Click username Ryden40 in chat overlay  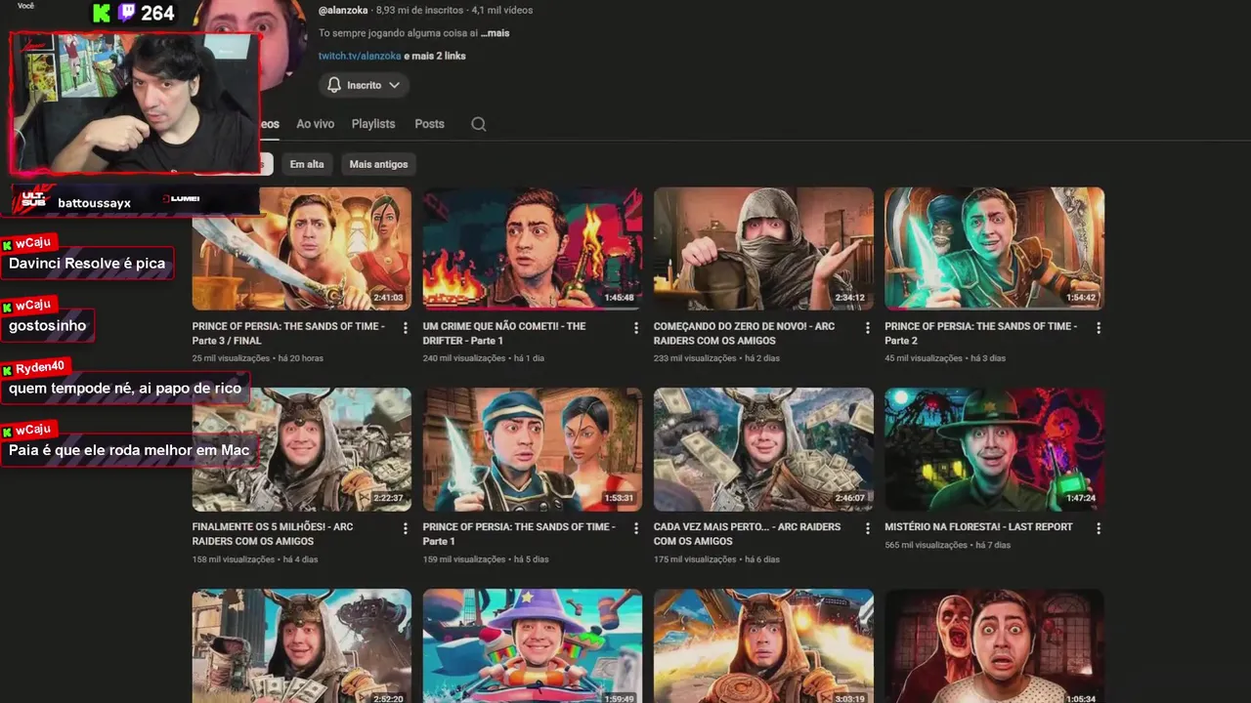[x=39, y=367]
